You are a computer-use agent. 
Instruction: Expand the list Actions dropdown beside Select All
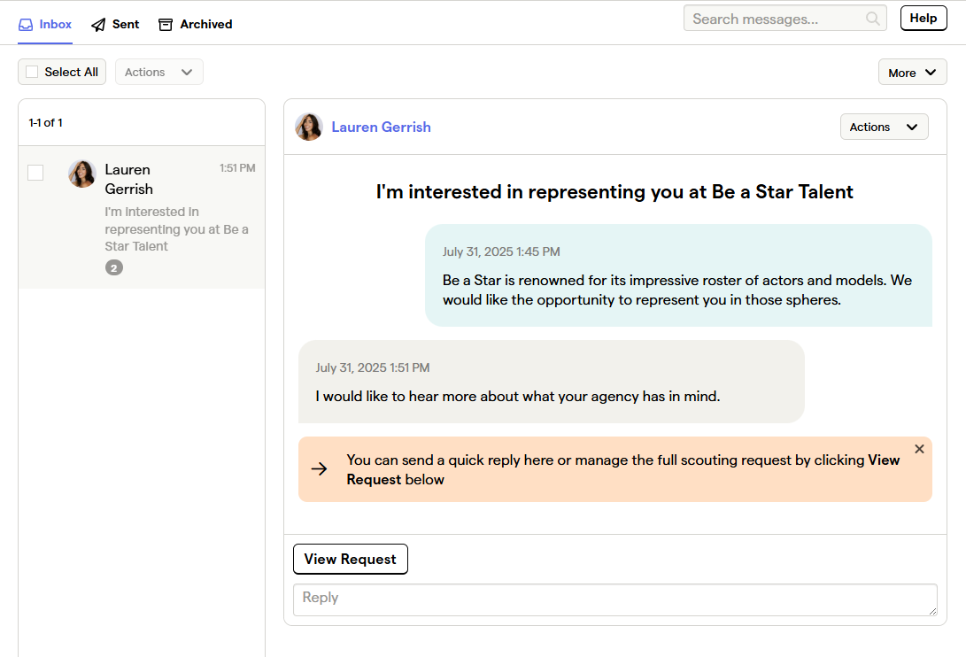[x=159, y=72]
